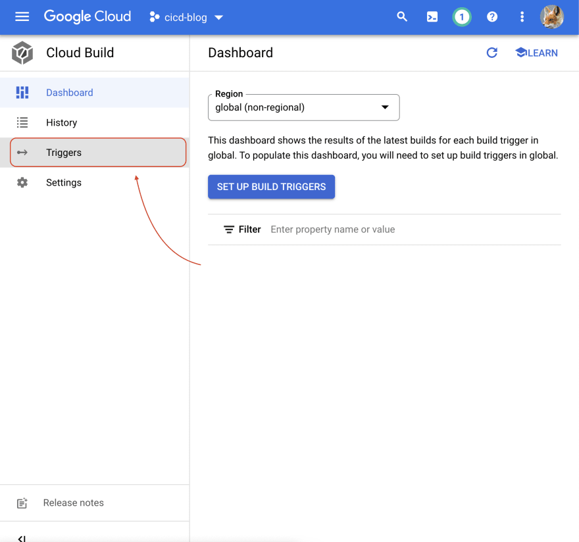
Task: Click the project selector dropdown arrow
Action: coord(218,17)
